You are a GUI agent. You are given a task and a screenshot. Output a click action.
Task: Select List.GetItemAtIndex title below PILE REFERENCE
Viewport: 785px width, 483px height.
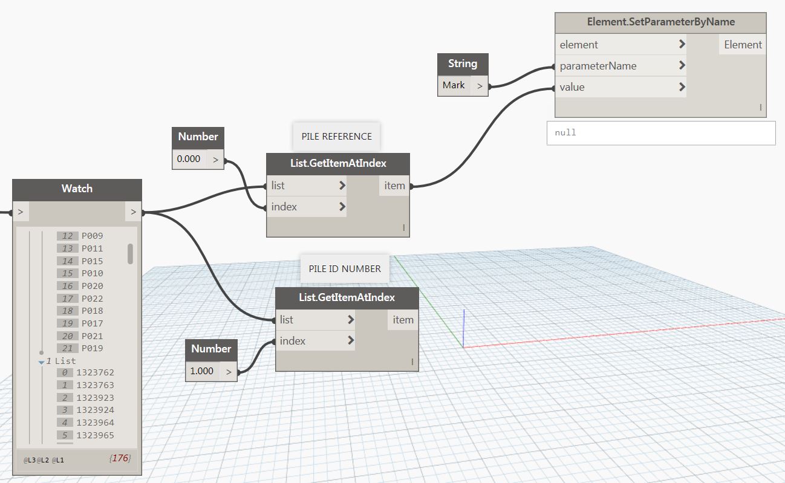[x=338, y=163]
